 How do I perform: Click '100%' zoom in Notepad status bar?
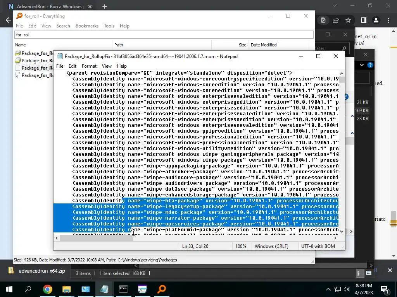240,246
